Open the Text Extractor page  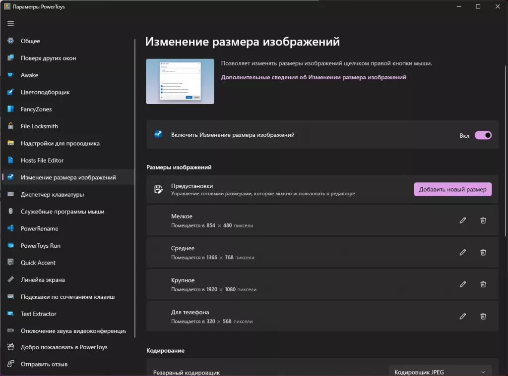tap(38, 314)
